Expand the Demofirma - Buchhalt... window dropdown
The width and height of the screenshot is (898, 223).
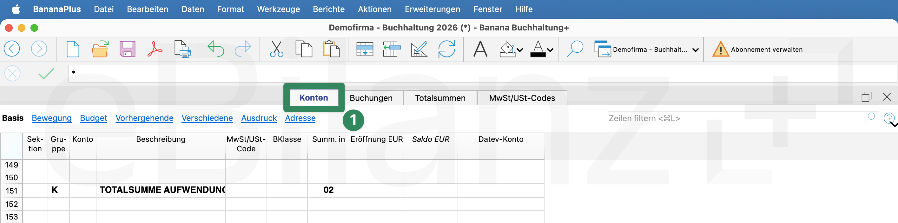coord(696,50)
